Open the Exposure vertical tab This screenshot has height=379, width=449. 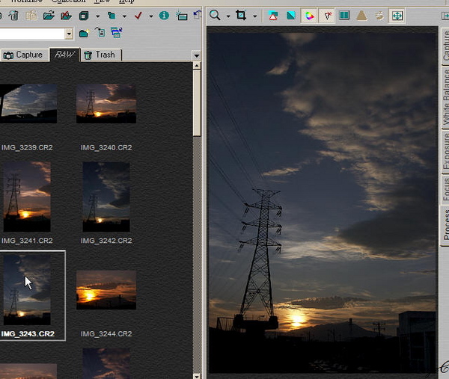click(x=445, y=151)
